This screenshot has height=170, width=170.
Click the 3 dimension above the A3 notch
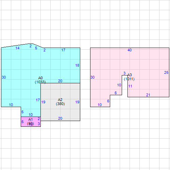click(x=124, y=73)
